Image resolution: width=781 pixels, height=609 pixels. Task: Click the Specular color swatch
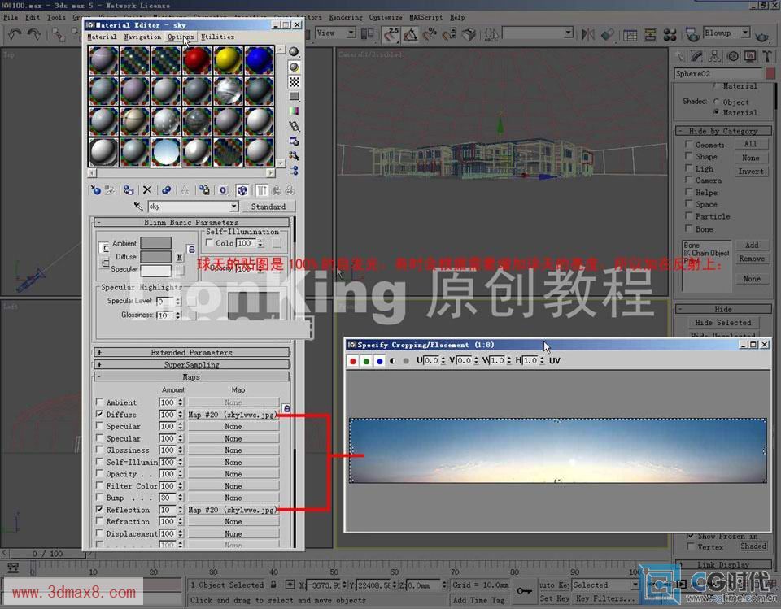click(x=155, y=270)
